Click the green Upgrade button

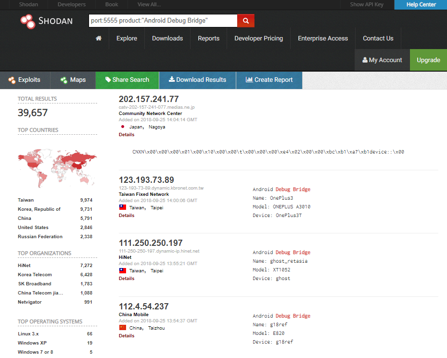tap(428, 60)
